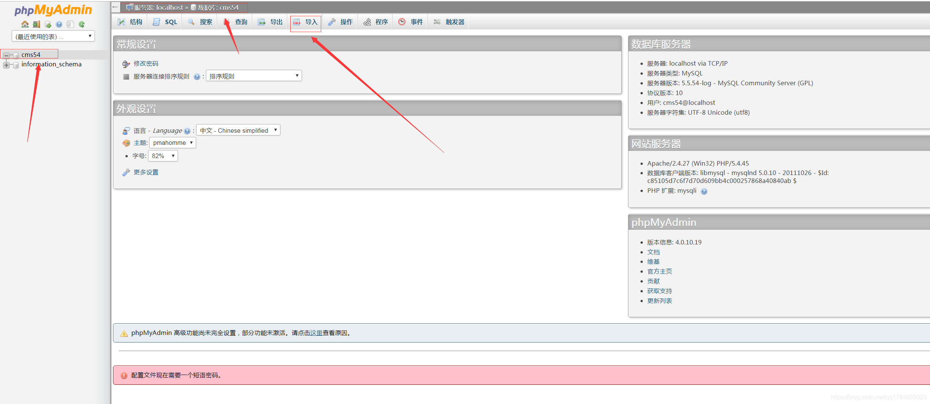Open the 获取支持 link
This screenshot has width=930, height=404.
[x=659, y=291]
